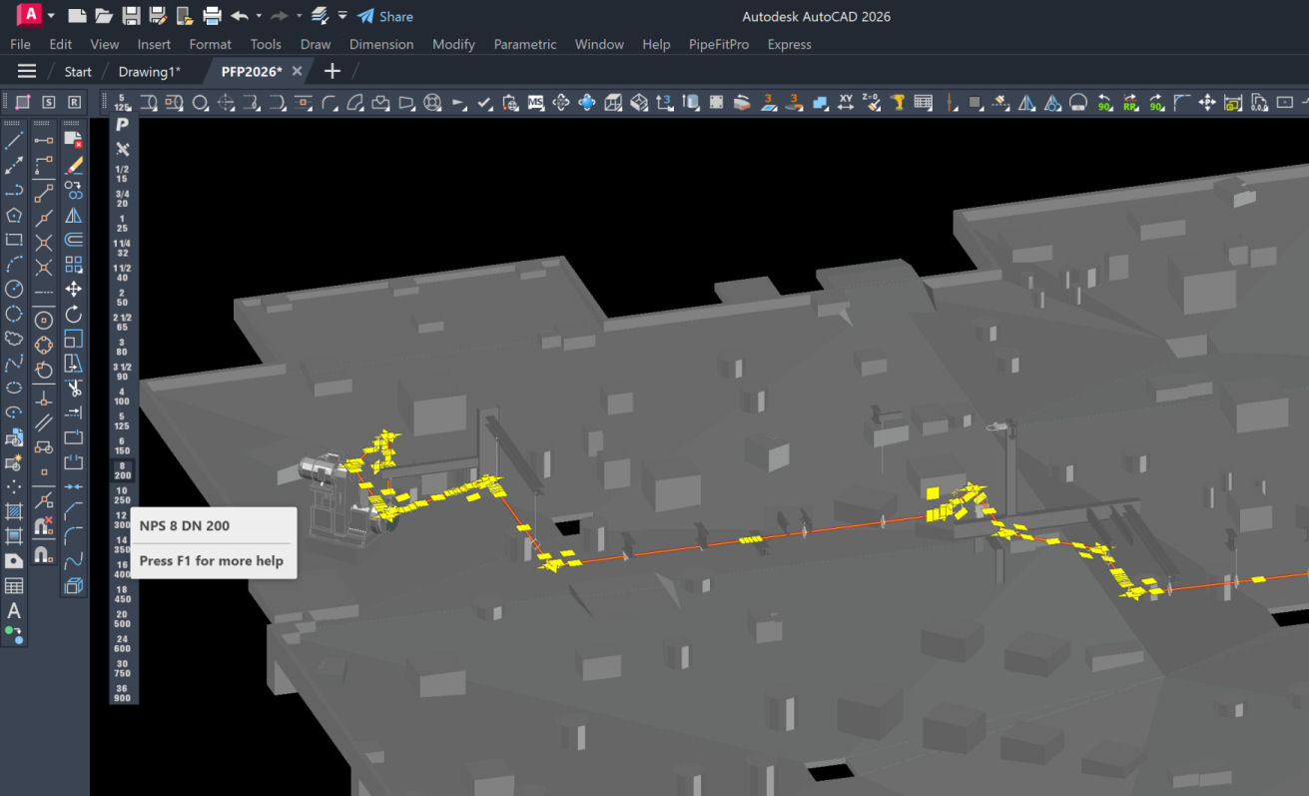1309x796 pixels.
Task: Select the Trim scissors tool
Action: click(x=74, y=388)
